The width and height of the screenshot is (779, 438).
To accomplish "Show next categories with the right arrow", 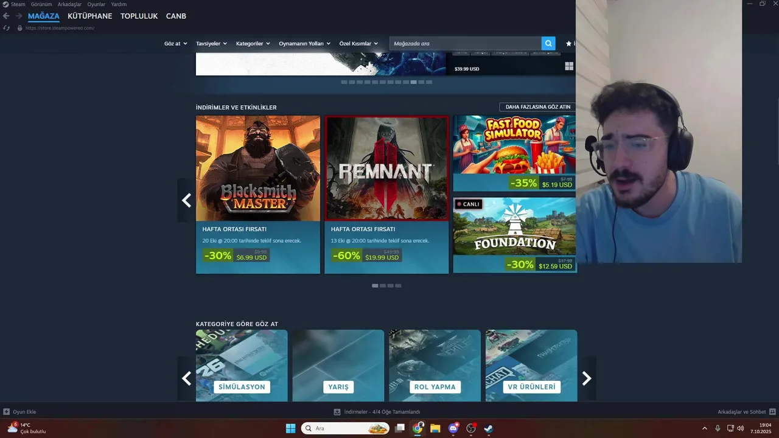I will pyautogui.click(x=587, y=378).
